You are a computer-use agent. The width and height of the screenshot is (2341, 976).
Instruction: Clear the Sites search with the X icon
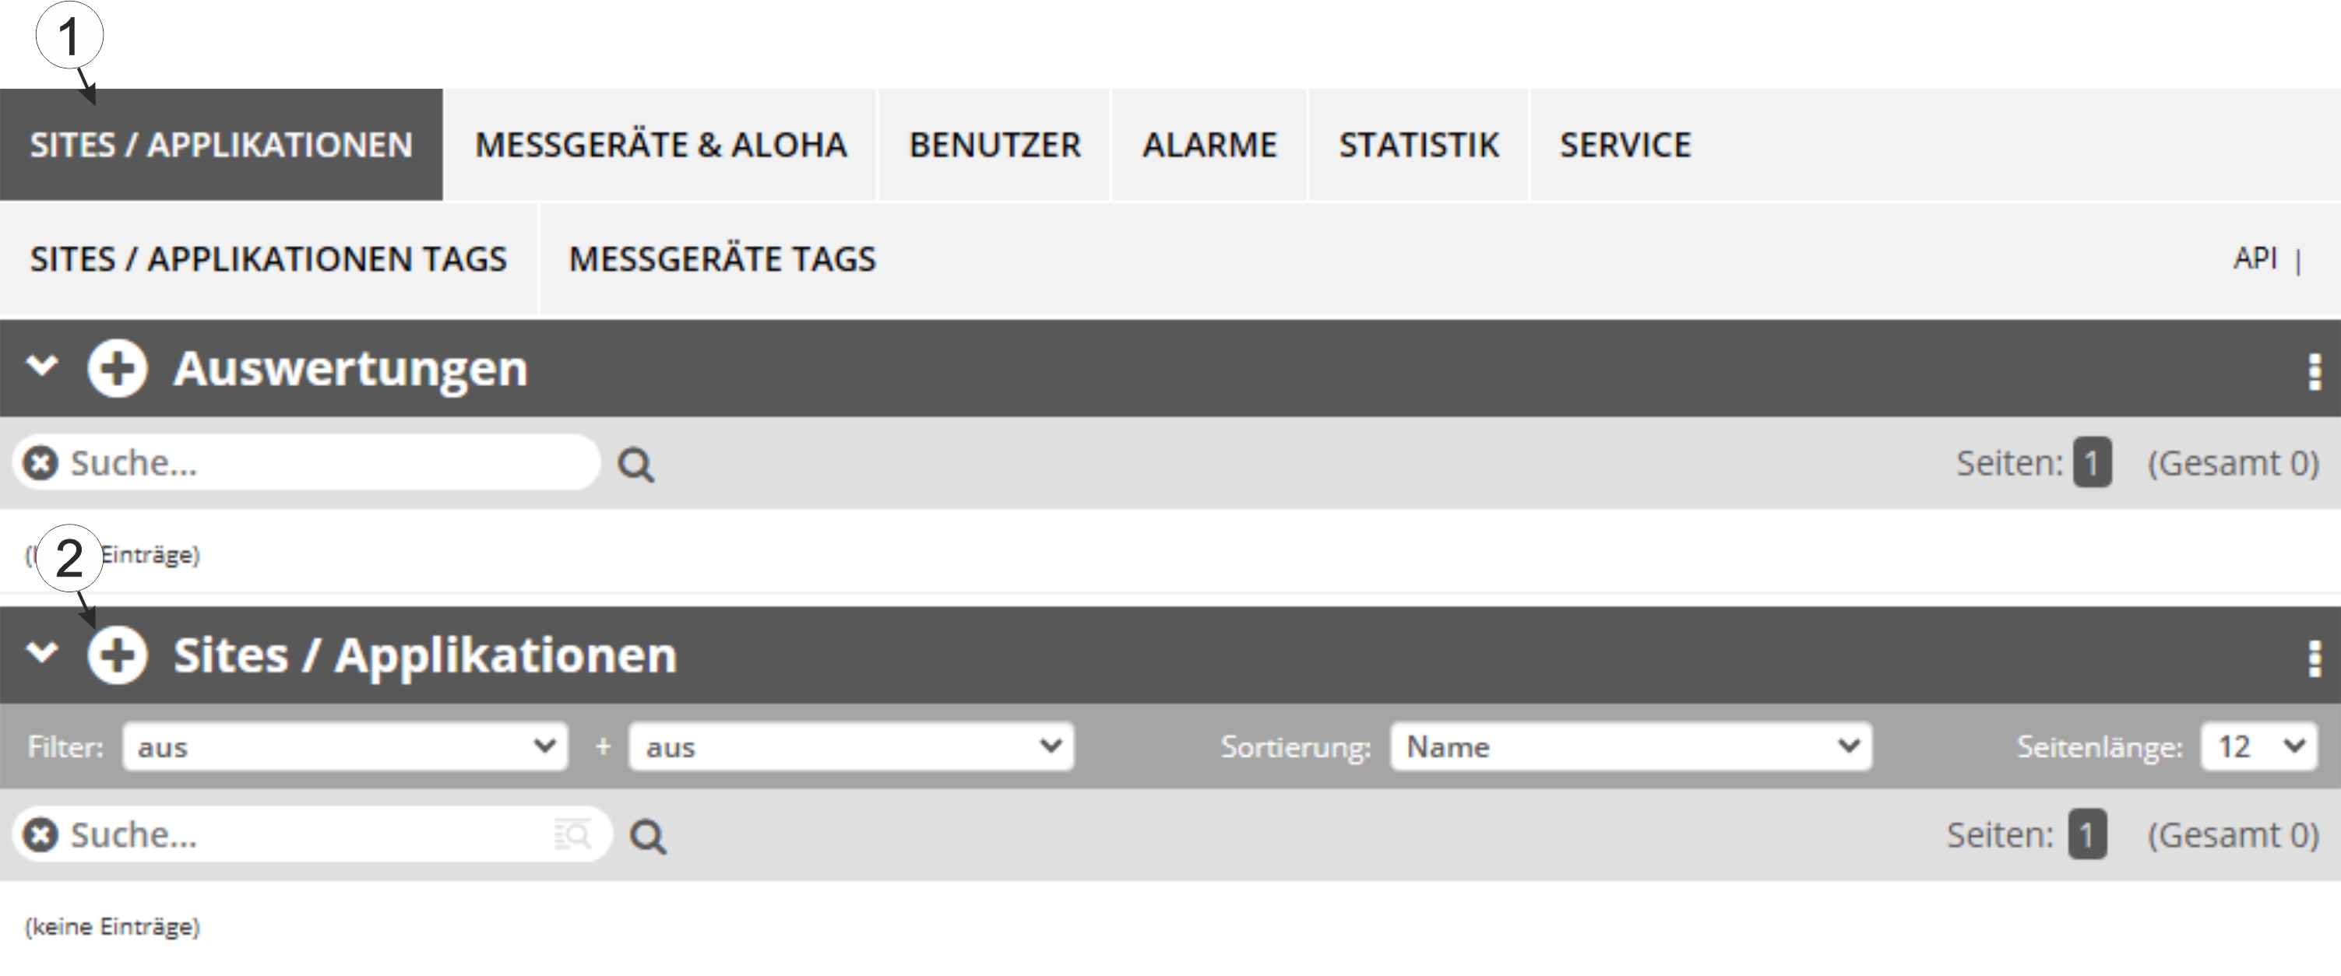tap(40, 834)
